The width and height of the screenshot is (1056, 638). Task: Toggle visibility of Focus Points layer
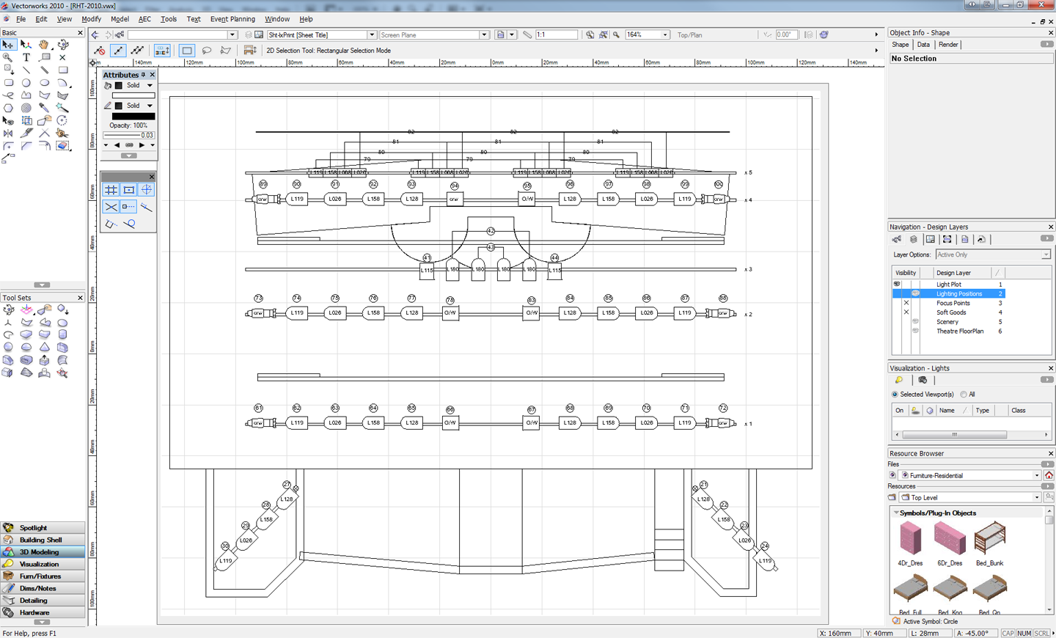(906, 303)
